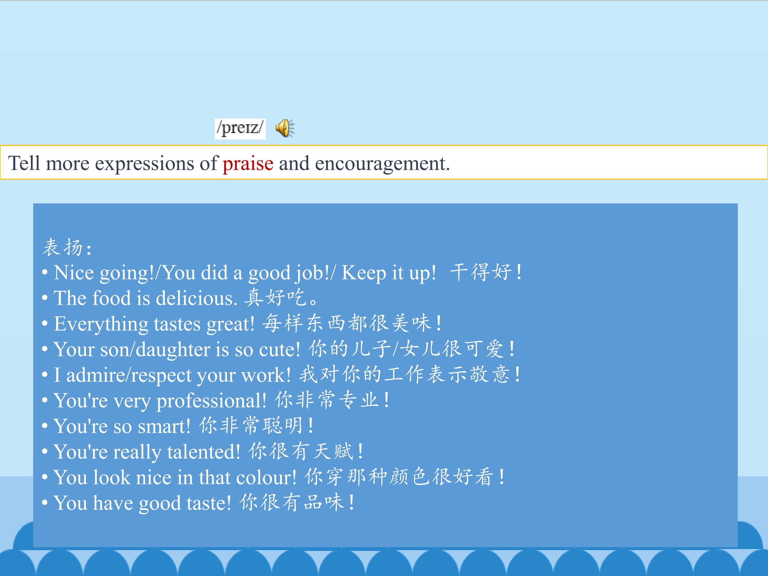
Task: Click the word 'encouragement' in the instruction
Action: pyautogui.click(x=382, y=164)
